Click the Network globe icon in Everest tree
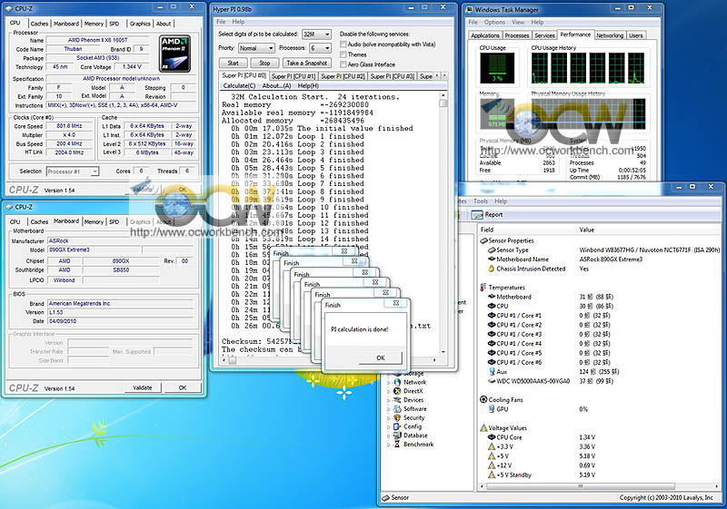This screenshot has height=509, width=727. 397,382
